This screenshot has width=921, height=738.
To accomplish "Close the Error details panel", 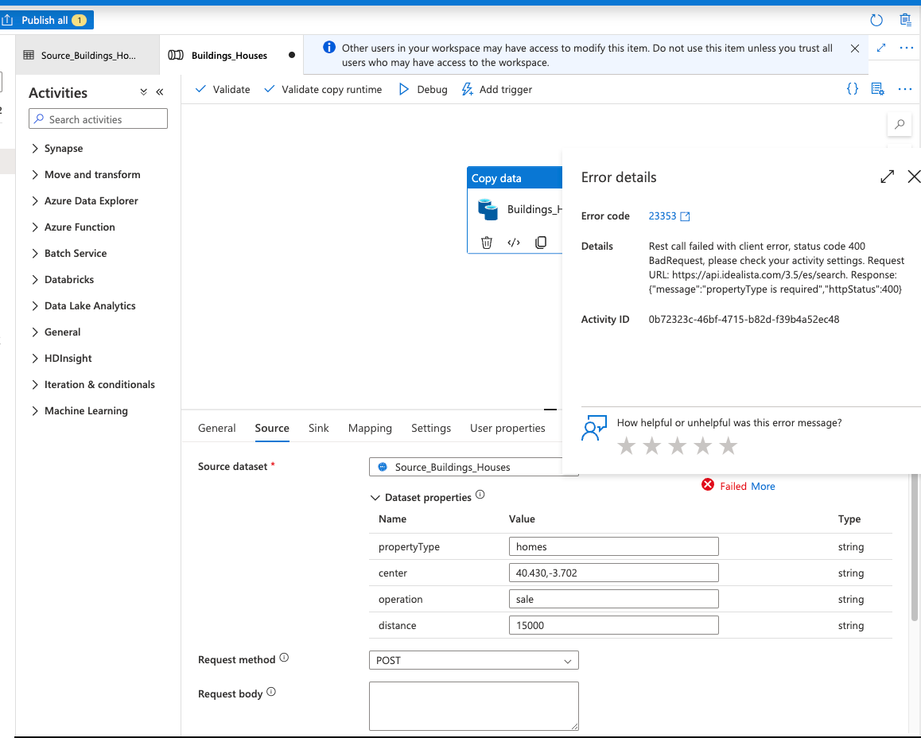I will point(913,177).
